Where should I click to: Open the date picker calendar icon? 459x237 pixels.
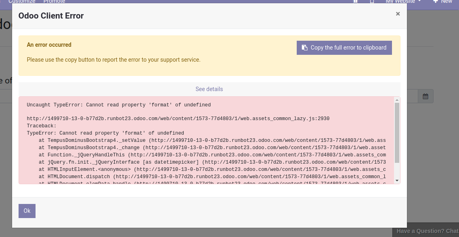click(426, 96)
